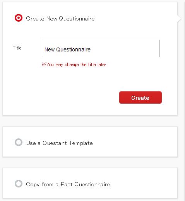Click the red note about changing title later
Image resolution: width=185 pixels, height=201 pixels.
(75, 65)
